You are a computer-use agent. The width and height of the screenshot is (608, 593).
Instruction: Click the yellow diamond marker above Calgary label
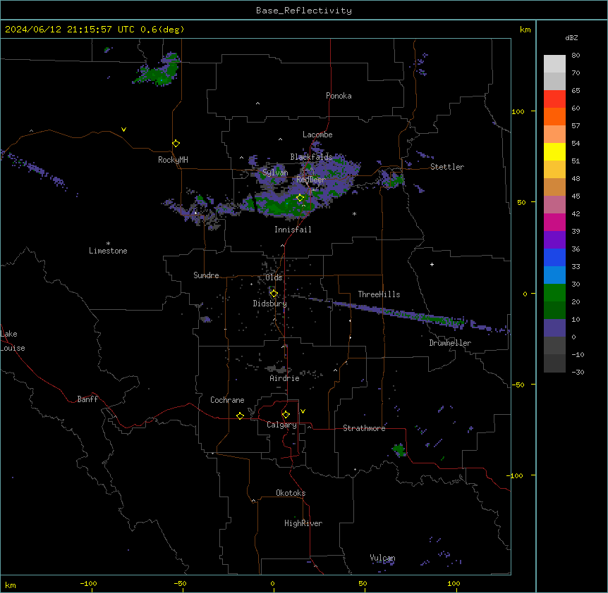click(x=286, y=415)
